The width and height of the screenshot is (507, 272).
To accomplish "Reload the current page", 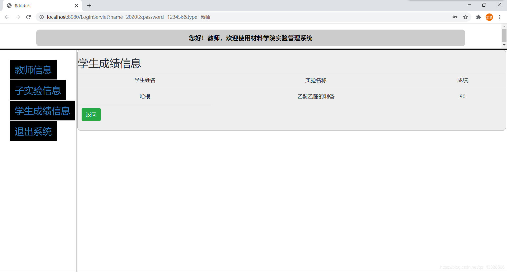I will click(x=29, y=17).
